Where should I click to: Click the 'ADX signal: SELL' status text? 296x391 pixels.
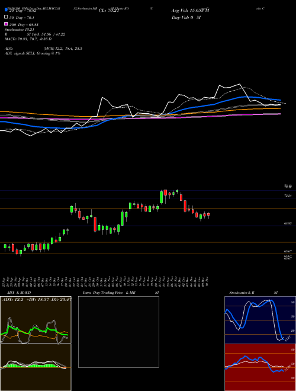(x=33, y=53)
